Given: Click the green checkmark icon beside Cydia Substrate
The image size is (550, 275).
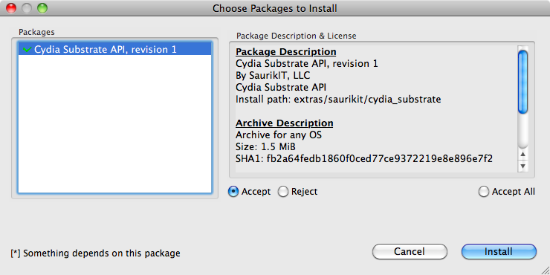Looking at the screenshot, I should (27, 50).
